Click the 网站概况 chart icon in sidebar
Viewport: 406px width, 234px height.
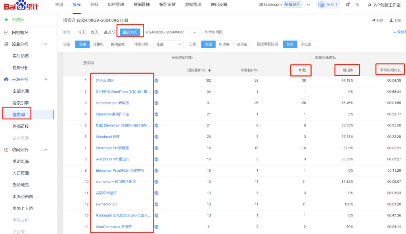[6, 33]
